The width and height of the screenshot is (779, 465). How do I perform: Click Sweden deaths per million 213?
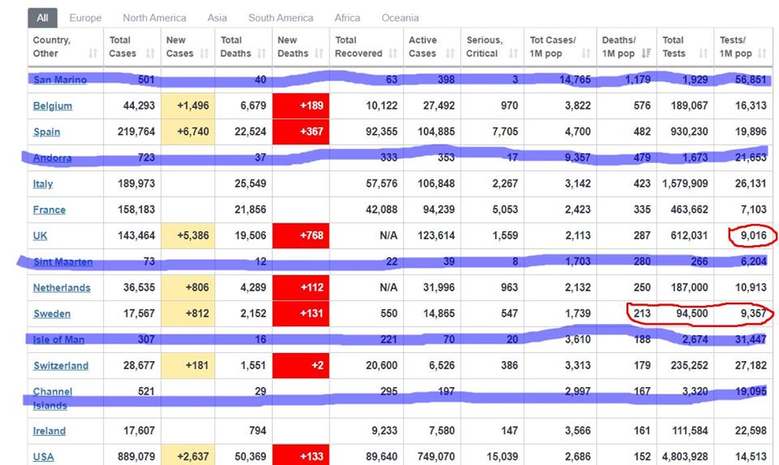643,313
